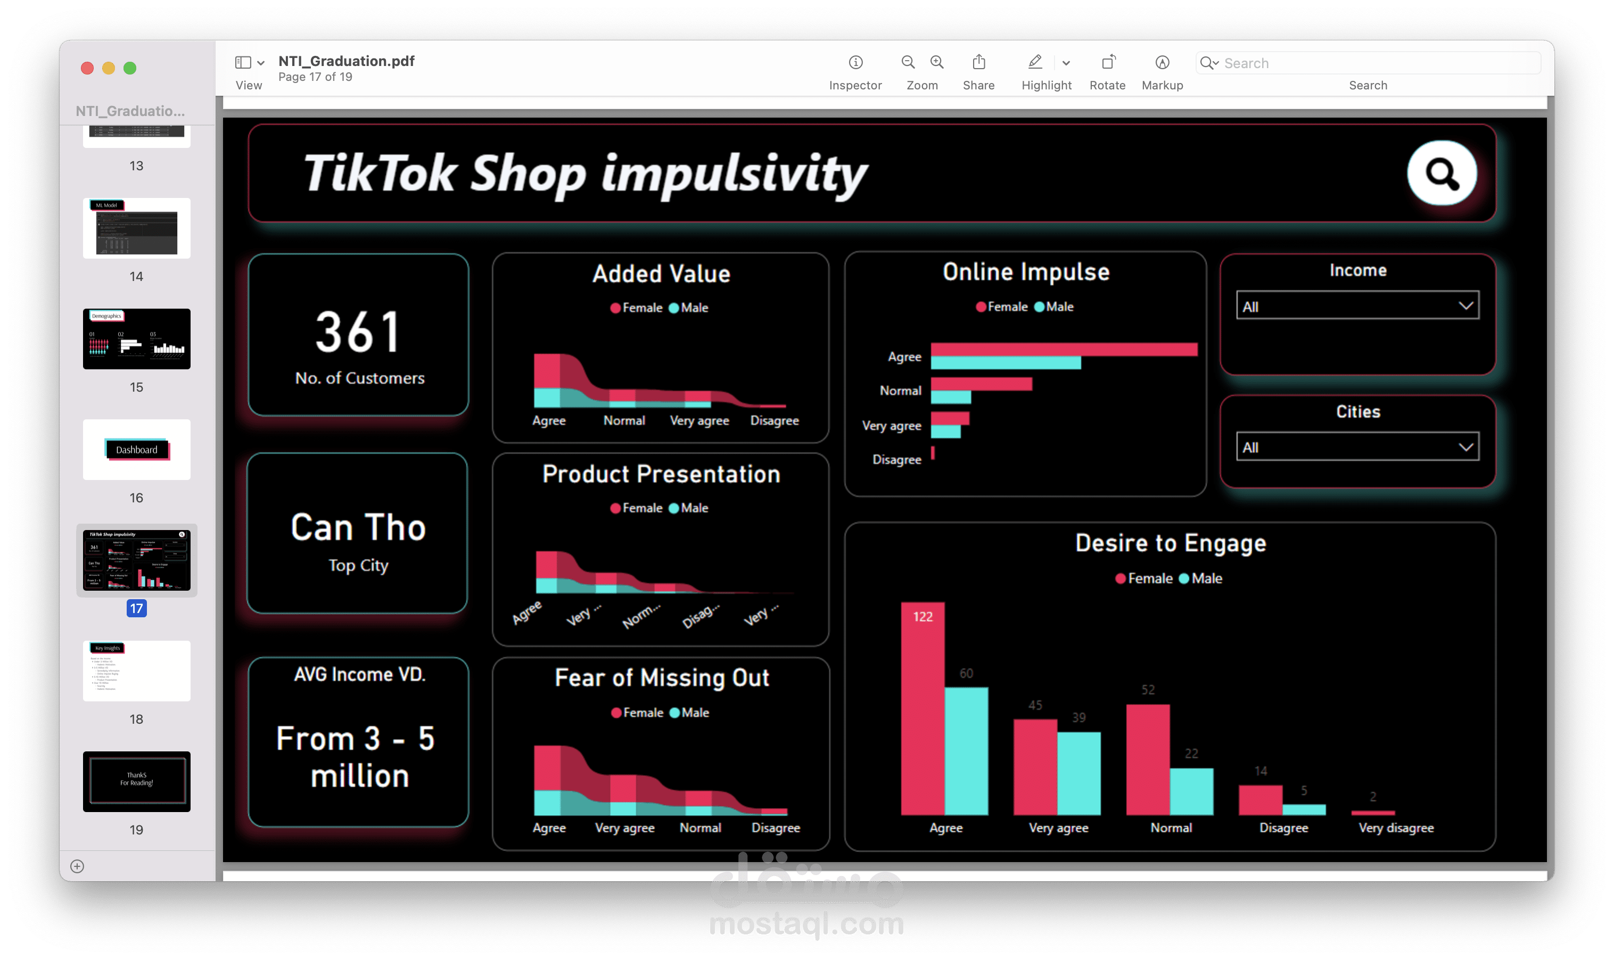Open search options magnifier chevron
Screen dimensions: 1614x960
pyautogui.click(x=1208, y=63)
